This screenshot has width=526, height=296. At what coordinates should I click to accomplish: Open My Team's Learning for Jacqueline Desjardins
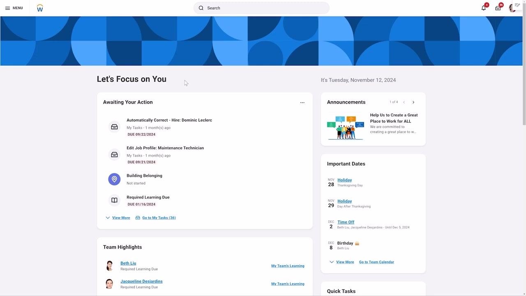coord(288,284)
